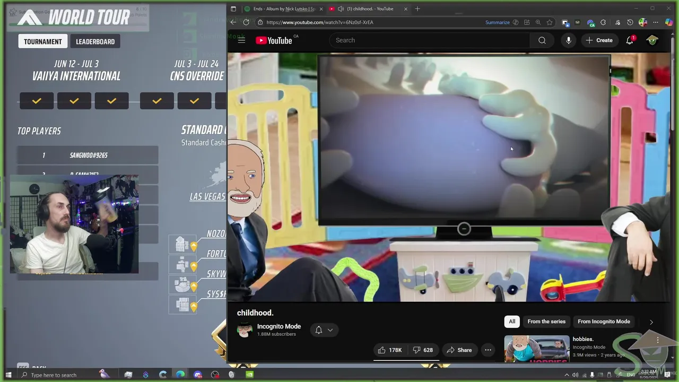Image resolution: width=679 pixels, height=382 pixels.
Task: Expand the system tray hidden icons chevron
Action: click(567, 375)
